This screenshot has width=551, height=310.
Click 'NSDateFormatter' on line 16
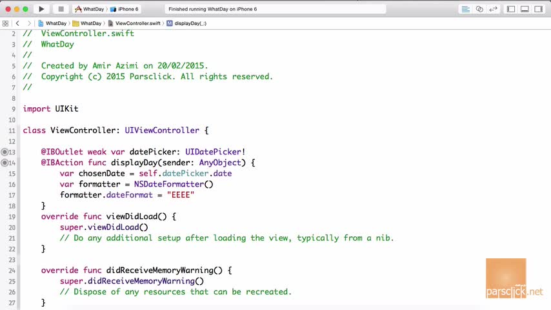[x=168, y=184]
